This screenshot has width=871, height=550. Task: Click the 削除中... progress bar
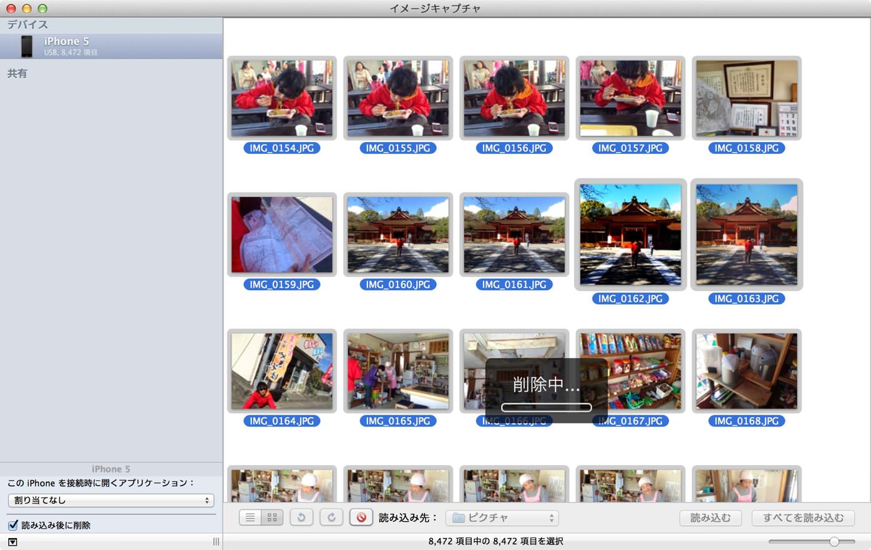click(546, 407)
